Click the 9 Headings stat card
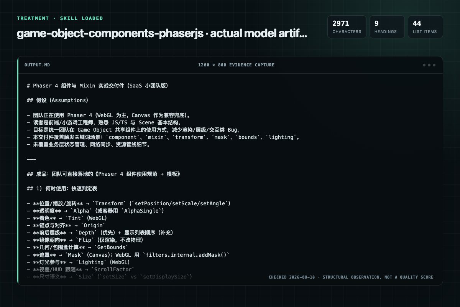This screenshot has height=307, width=460. coord(387,27)
